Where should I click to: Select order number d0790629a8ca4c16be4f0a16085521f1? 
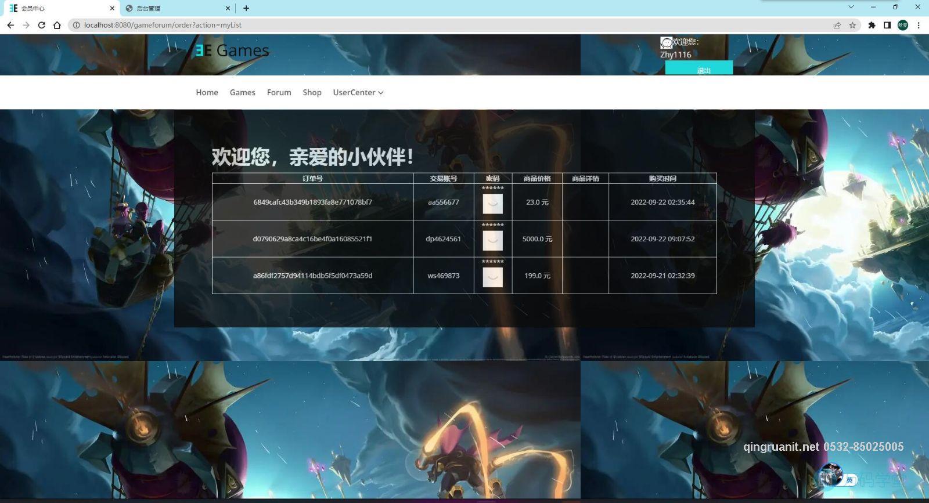[312, 238]
